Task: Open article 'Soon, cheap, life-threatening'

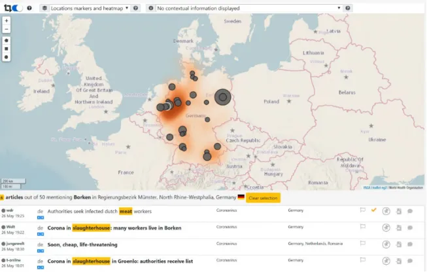Action: [82, 244]
